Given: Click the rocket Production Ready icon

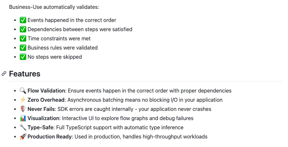Looking at the screenshot, I should coord(23,136).
